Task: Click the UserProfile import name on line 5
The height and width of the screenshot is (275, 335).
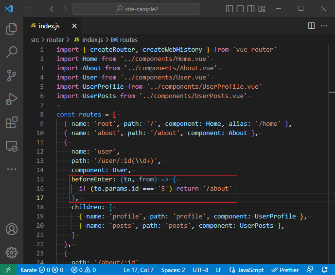Action: [103, 87]
